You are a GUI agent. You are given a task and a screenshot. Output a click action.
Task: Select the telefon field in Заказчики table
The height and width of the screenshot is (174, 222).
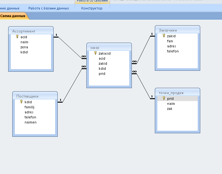178,51
